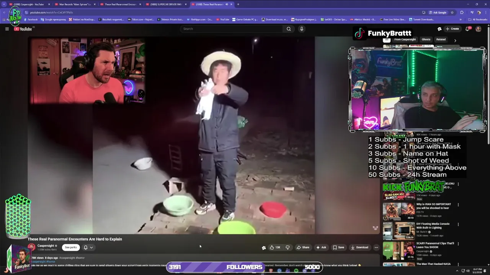Open the more actions three-dot menu below the video
490x275 pixels.
[x=376, y=247]
